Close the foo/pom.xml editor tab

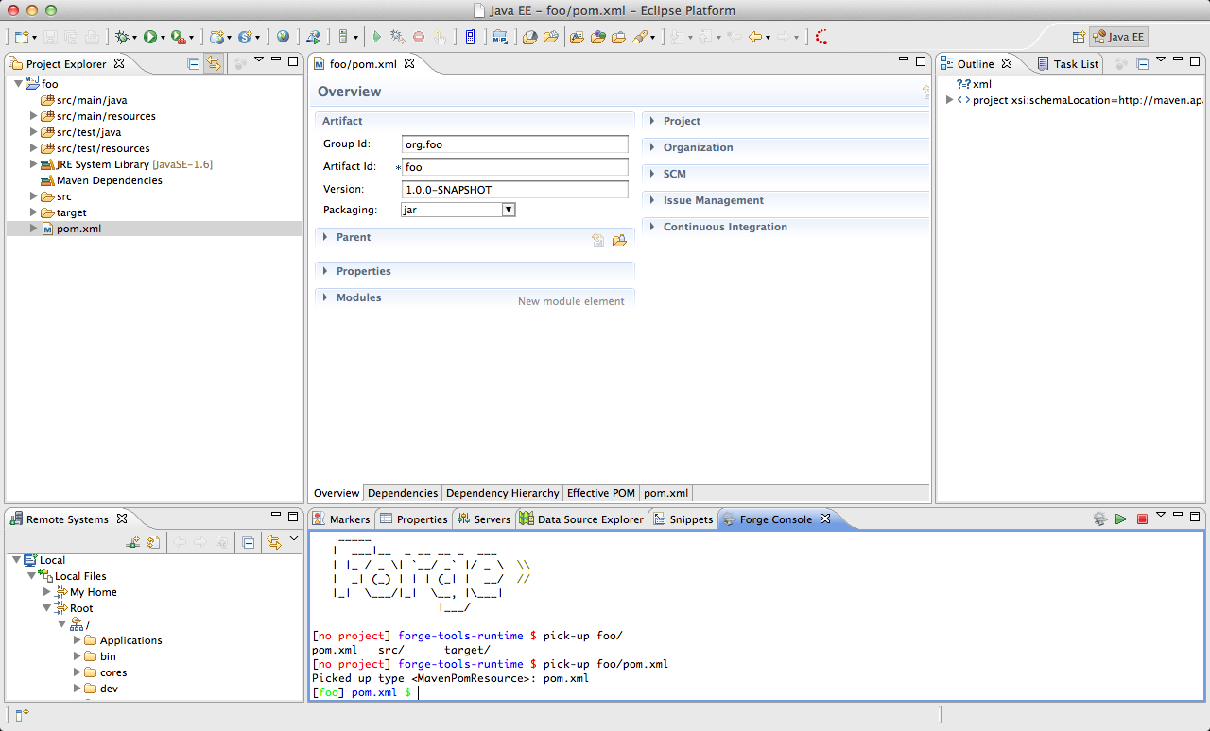pos(409,63)
